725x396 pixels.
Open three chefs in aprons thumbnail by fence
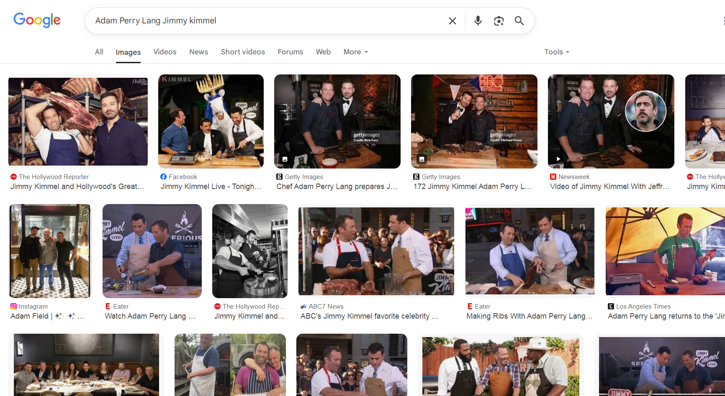pyautogui.click(x=501, y=366)
